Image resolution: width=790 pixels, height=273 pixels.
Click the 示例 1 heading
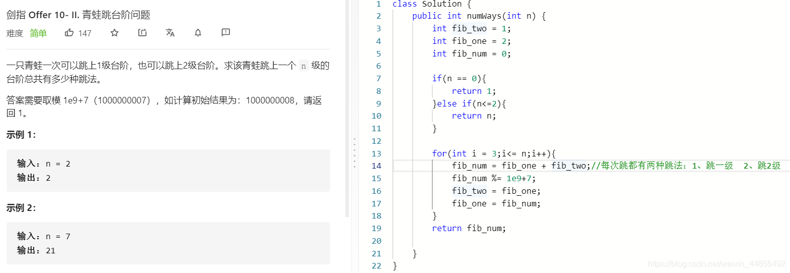point(21,135)
